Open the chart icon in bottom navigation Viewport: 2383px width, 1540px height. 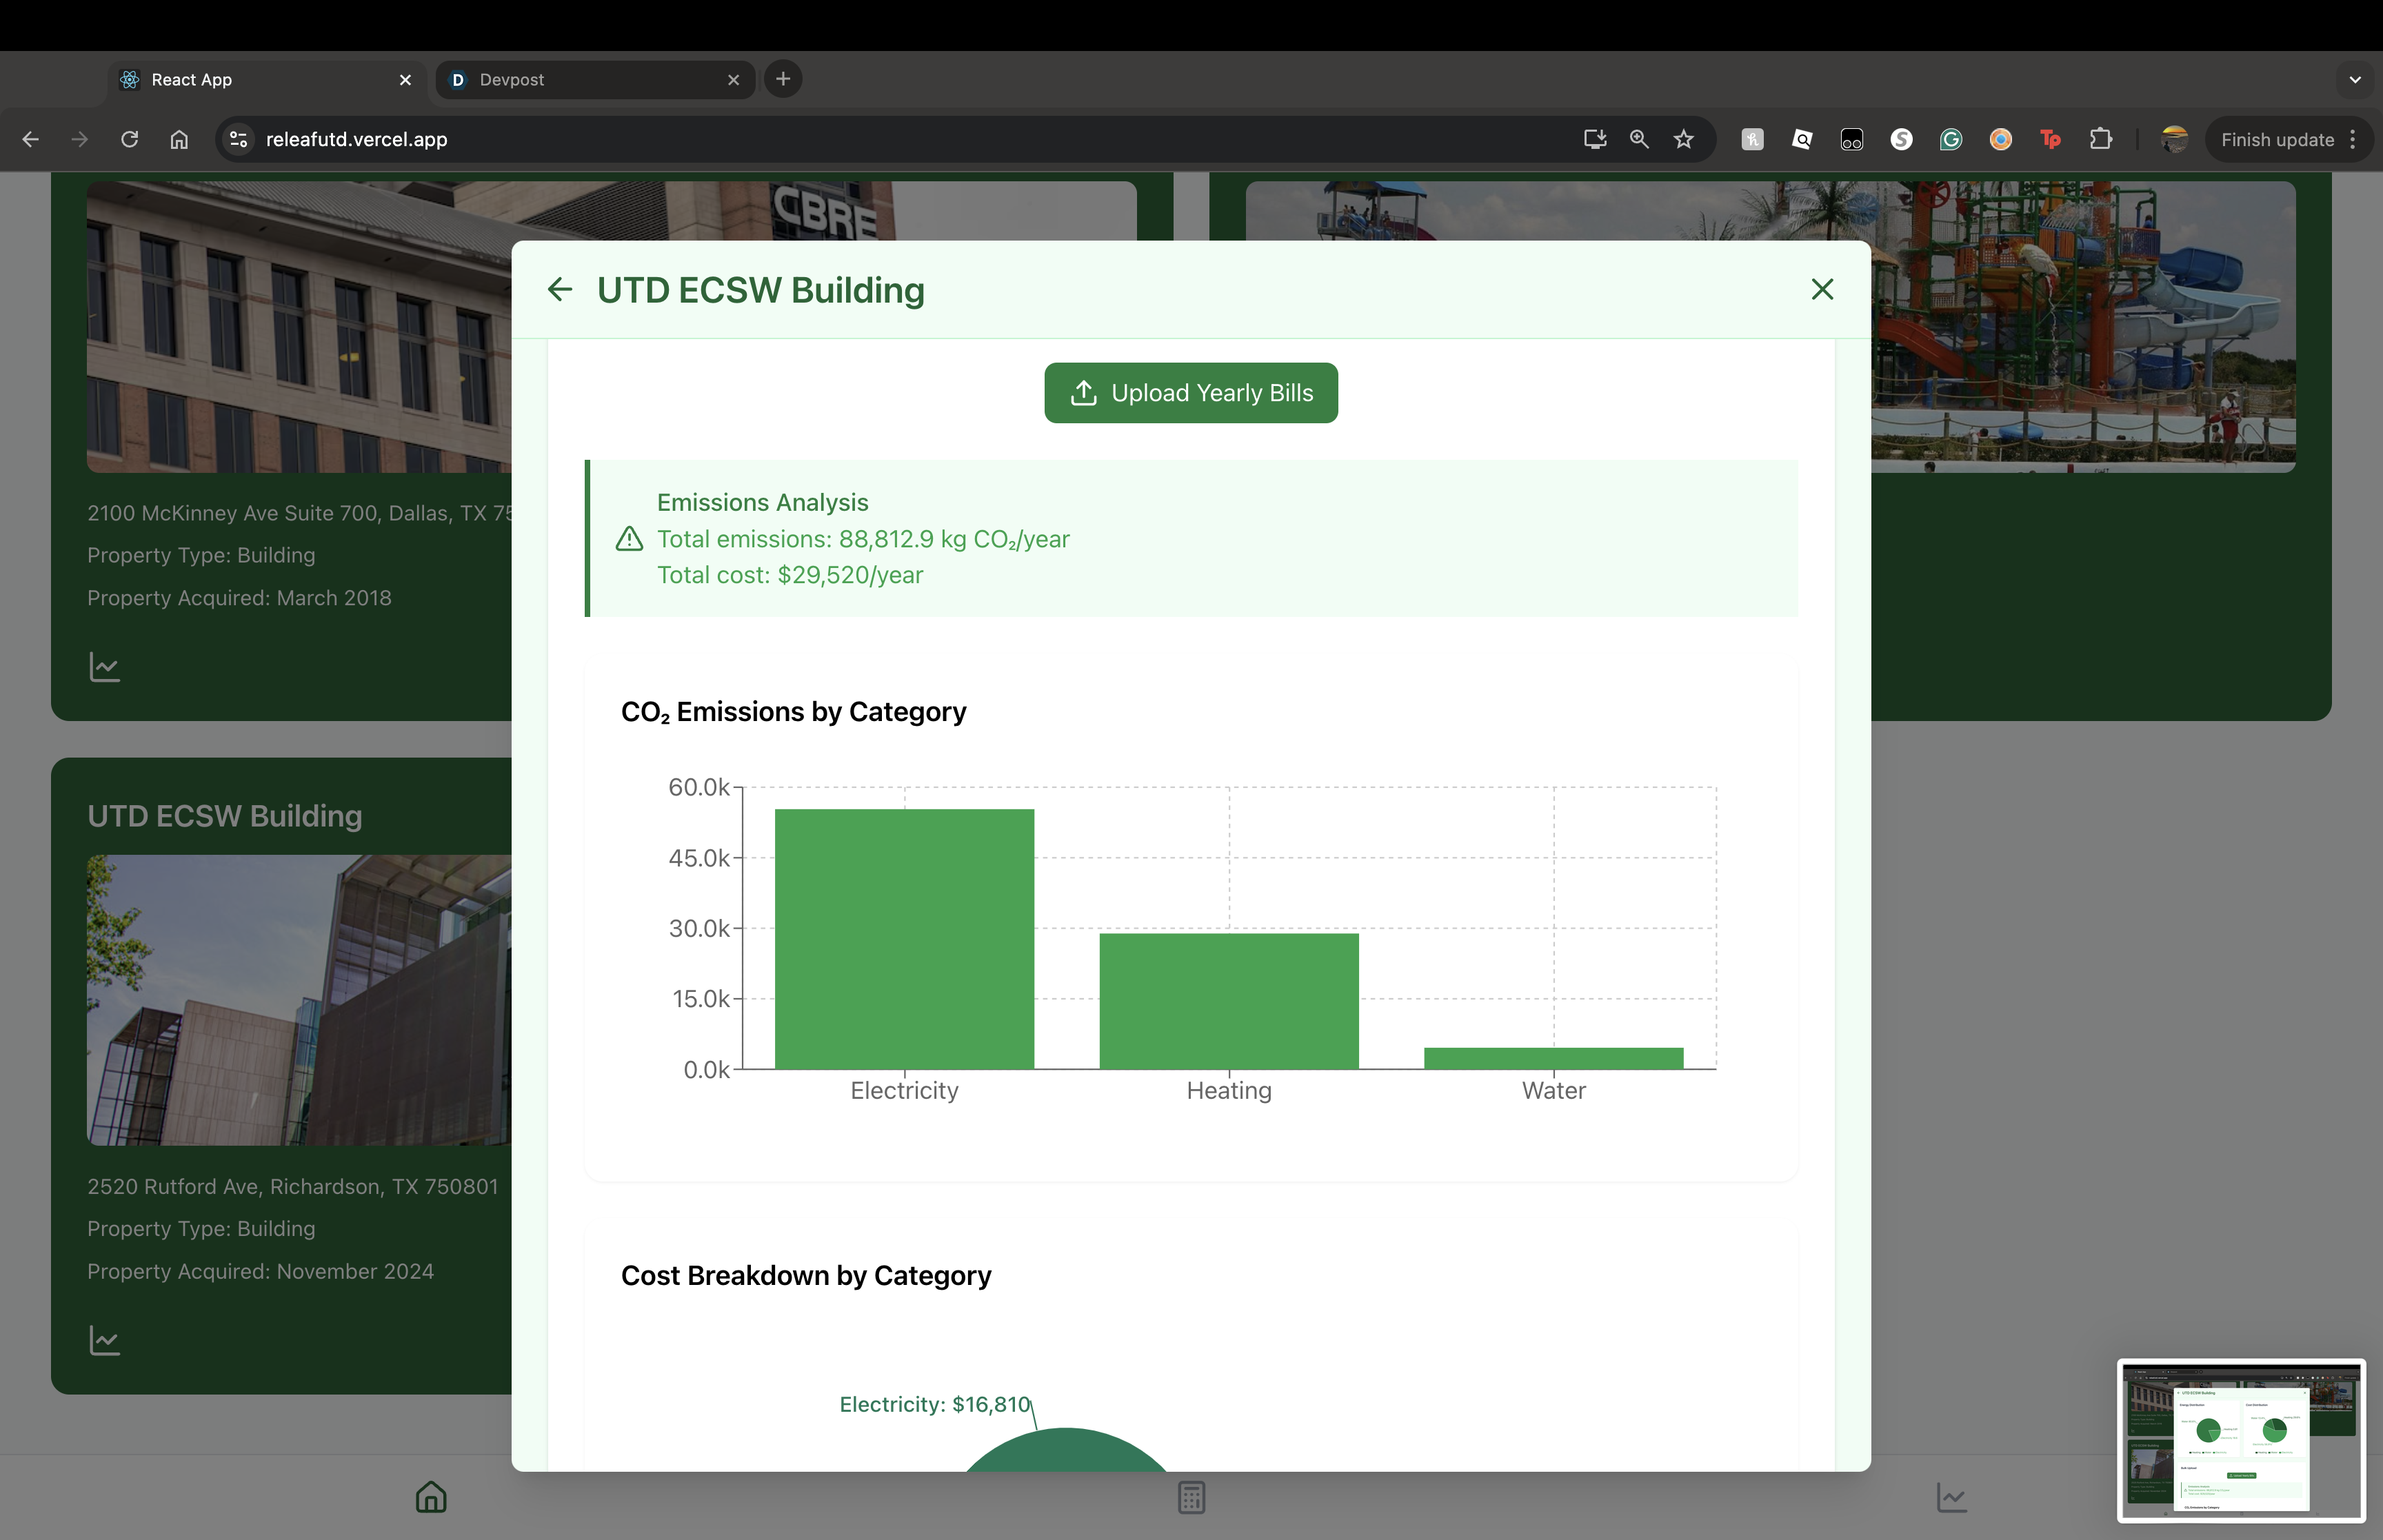point(1951,1497)
